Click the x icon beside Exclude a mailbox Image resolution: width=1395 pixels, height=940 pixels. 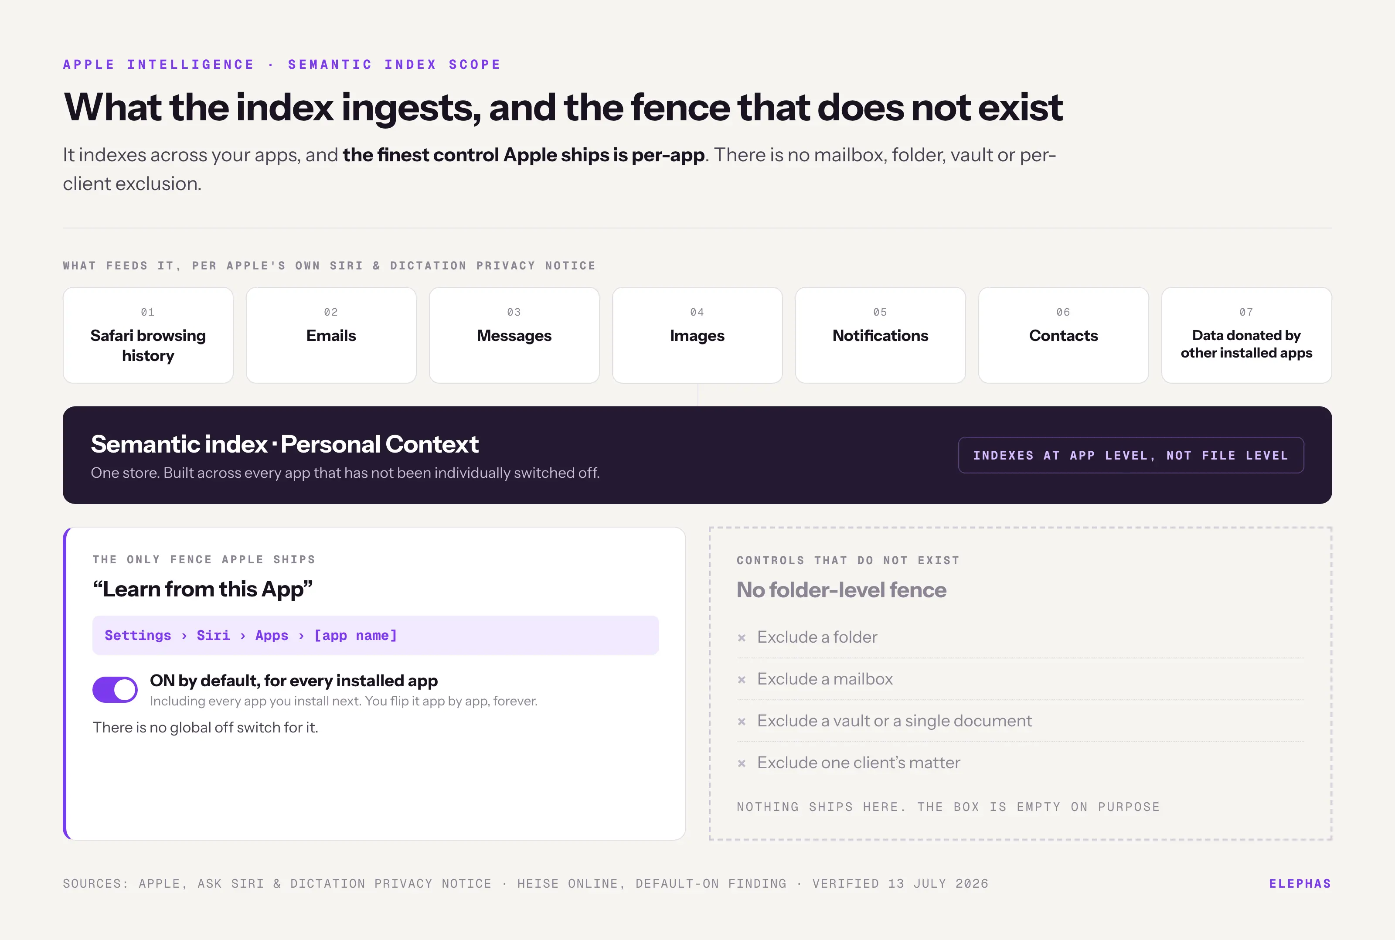click(742, 680)
